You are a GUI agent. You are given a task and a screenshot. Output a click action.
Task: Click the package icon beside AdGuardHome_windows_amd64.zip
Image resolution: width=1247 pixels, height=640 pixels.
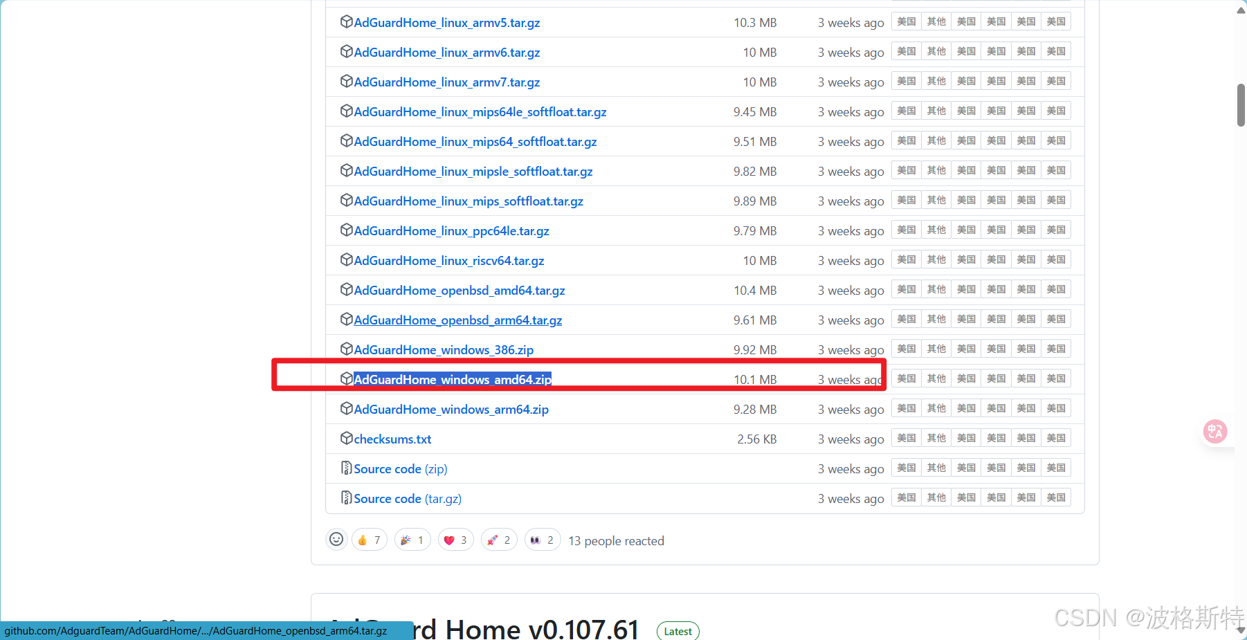click(x=347, y=379)
